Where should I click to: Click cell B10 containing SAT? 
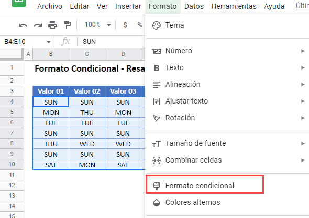pyautogui.click(x=51, y=165)
